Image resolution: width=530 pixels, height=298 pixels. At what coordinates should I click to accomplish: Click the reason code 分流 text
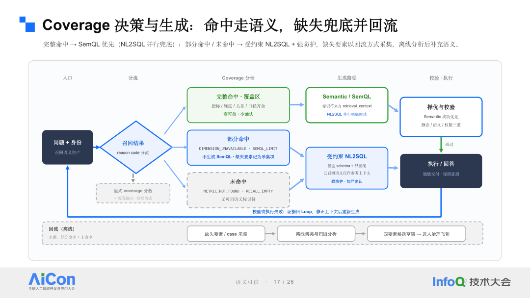click(x=133, y=152)
